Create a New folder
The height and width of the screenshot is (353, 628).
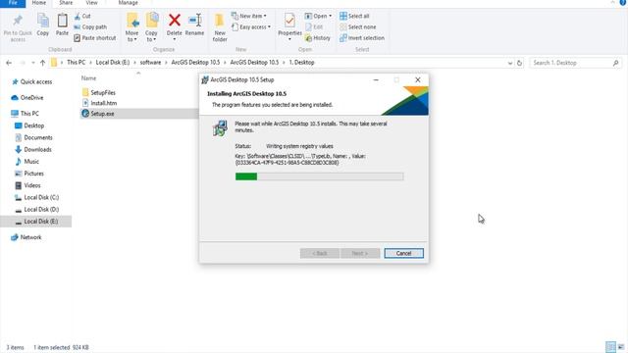[x=220, y=27]
